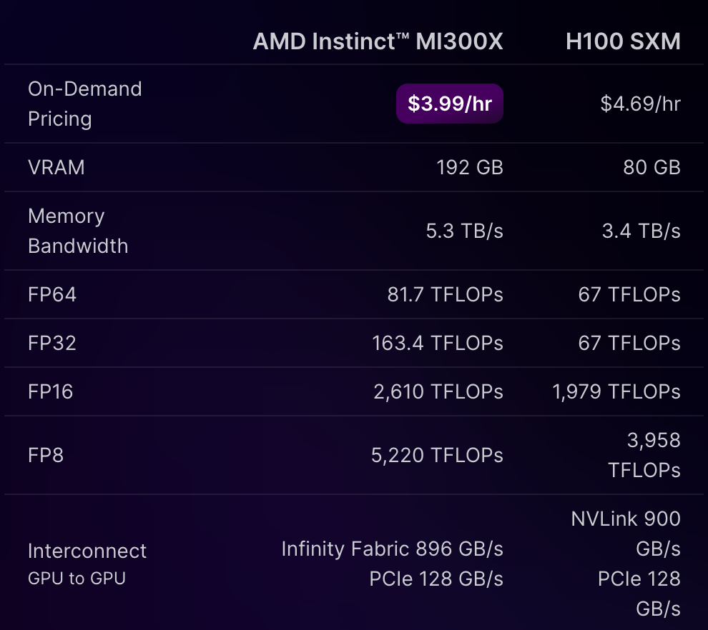The image size is (708, 630).
Task: Select the On-Demand Pricing row label
Action: tap(84, 104)
